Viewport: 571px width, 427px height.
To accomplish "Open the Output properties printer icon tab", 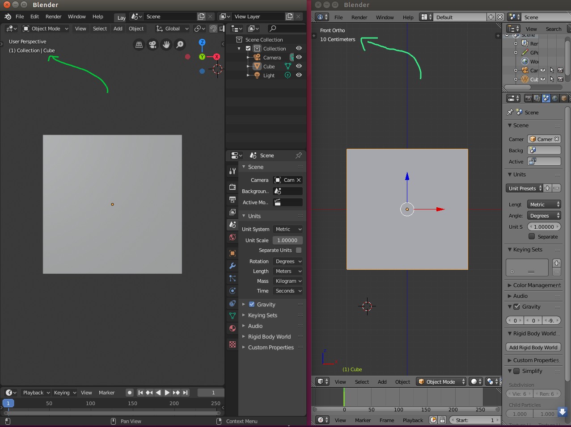I will (233, 199).
